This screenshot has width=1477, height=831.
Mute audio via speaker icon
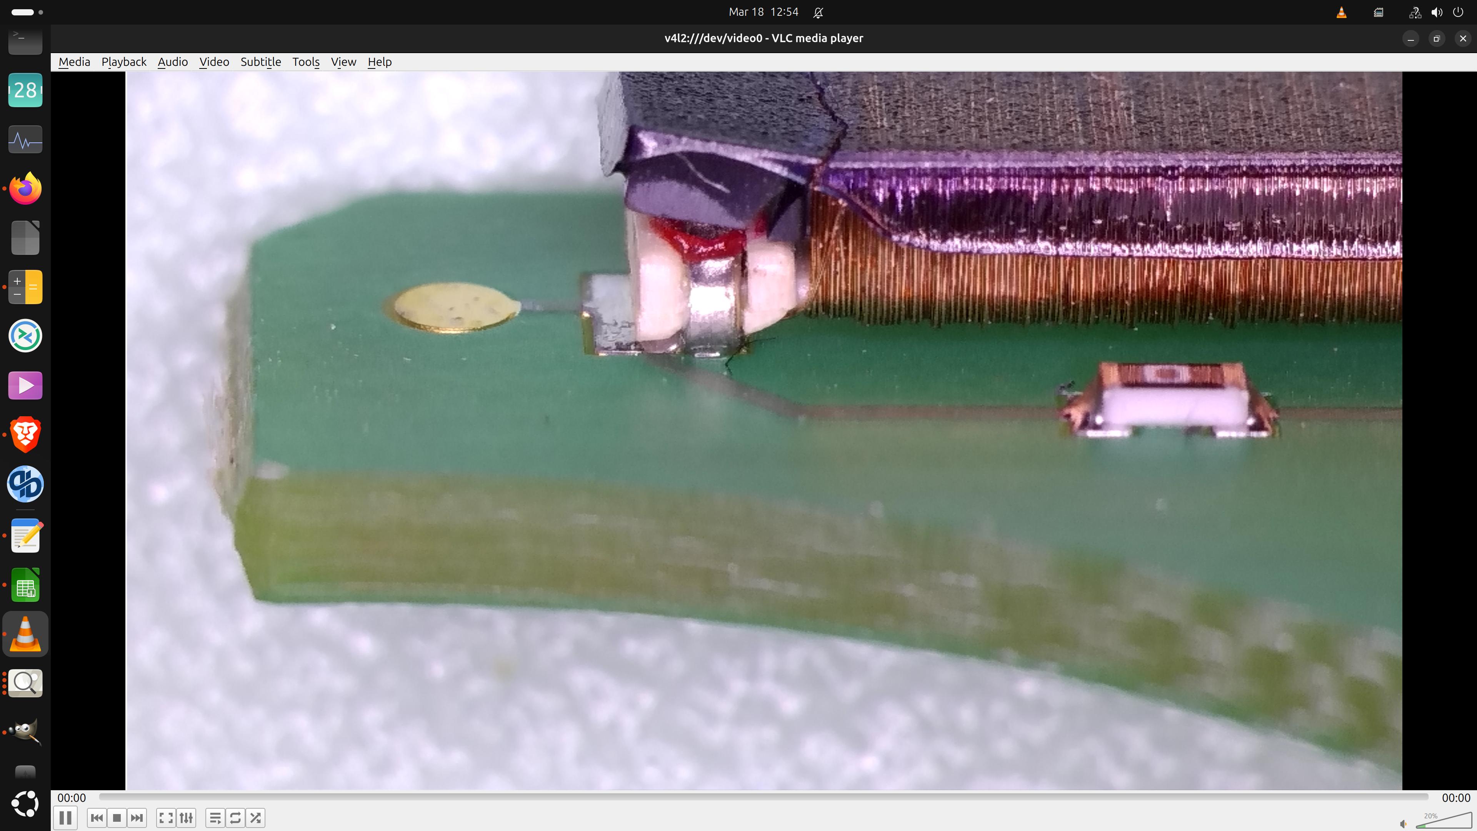click(1403, 824)
